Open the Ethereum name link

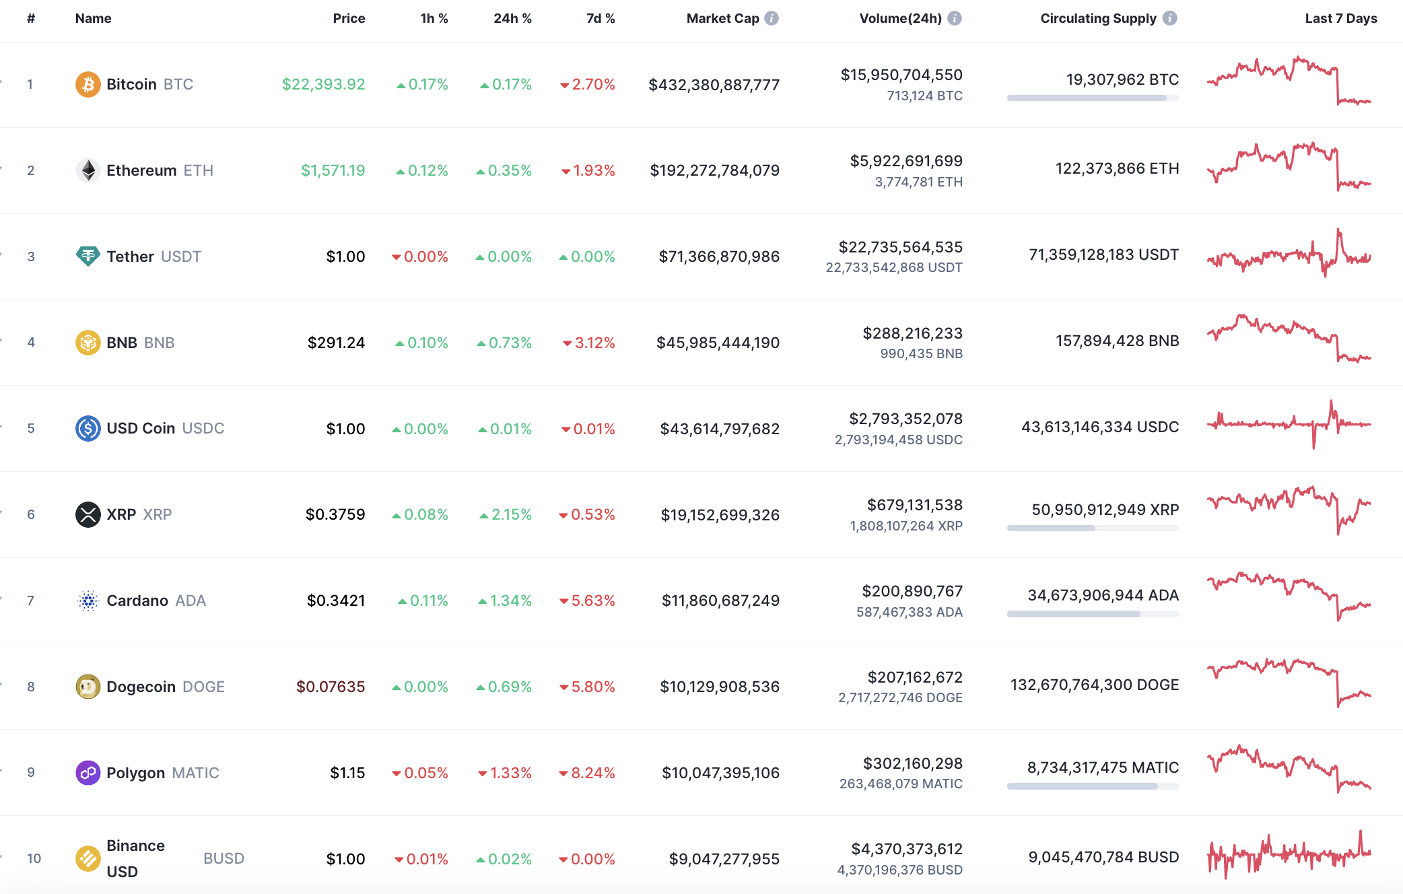[x=141, y=170]
